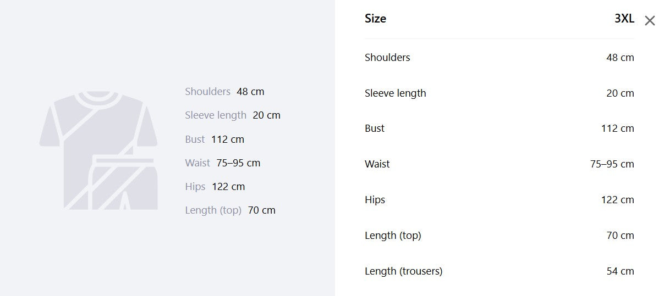The image size is (664, 296).
Task: Select the 3XL size value in header
Action: pyautogui.click(x=624, y=19)
